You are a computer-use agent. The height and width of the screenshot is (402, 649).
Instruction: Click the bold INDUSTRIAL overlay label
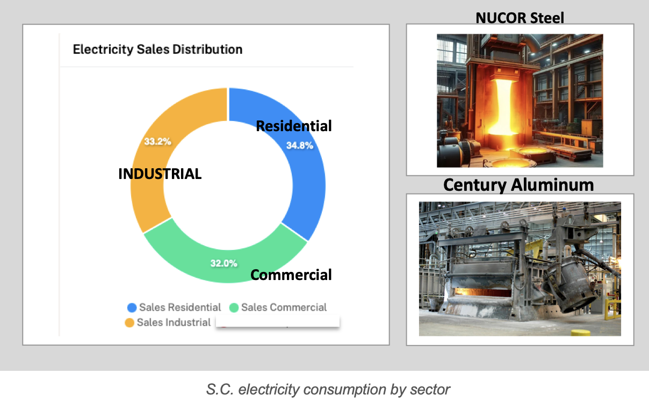click(x=160, y=174)
